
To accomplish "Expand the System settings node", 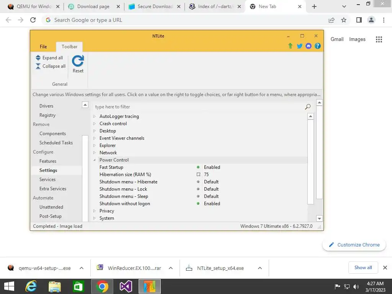I will [94, 218].
